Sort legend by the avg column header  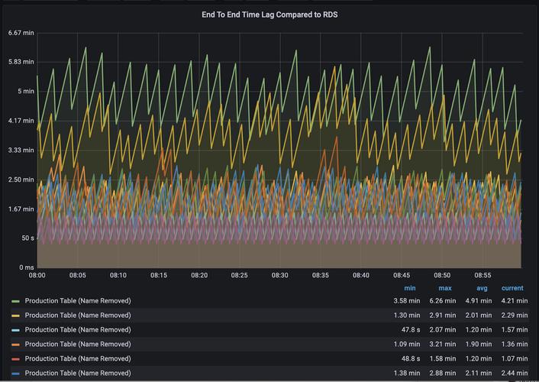click(x=482, y=288)
